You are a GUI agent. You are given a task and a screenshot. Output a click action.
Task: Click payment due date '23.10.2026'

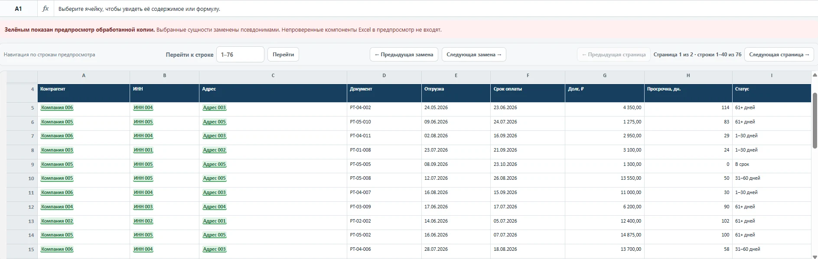(x=505, y=165)
